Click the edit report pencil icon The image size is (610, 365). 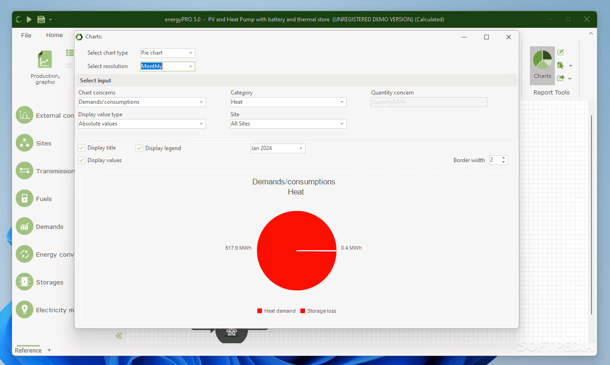coord(560,52)
